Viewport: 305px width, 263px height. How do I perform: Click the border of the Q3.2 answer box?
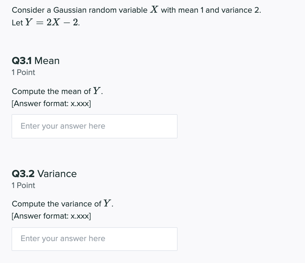95,227
